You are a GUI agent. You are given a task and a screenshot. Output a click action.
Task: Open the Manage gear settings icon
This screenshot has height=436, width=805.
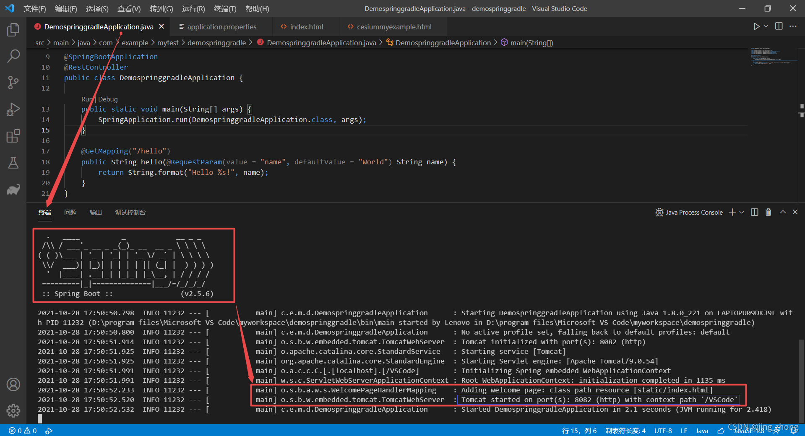click(13, 411)
